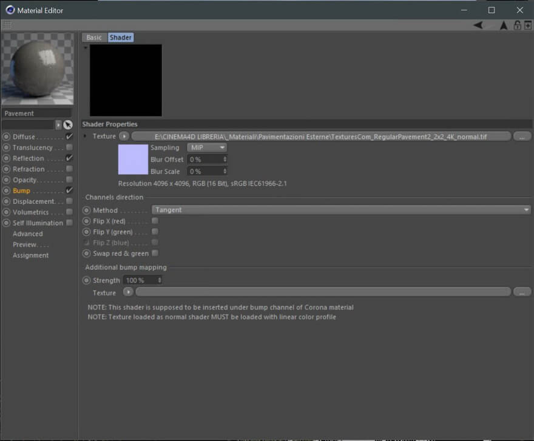Click the Opacity channel circle icon
534x441 pixels.
[6, 180]
